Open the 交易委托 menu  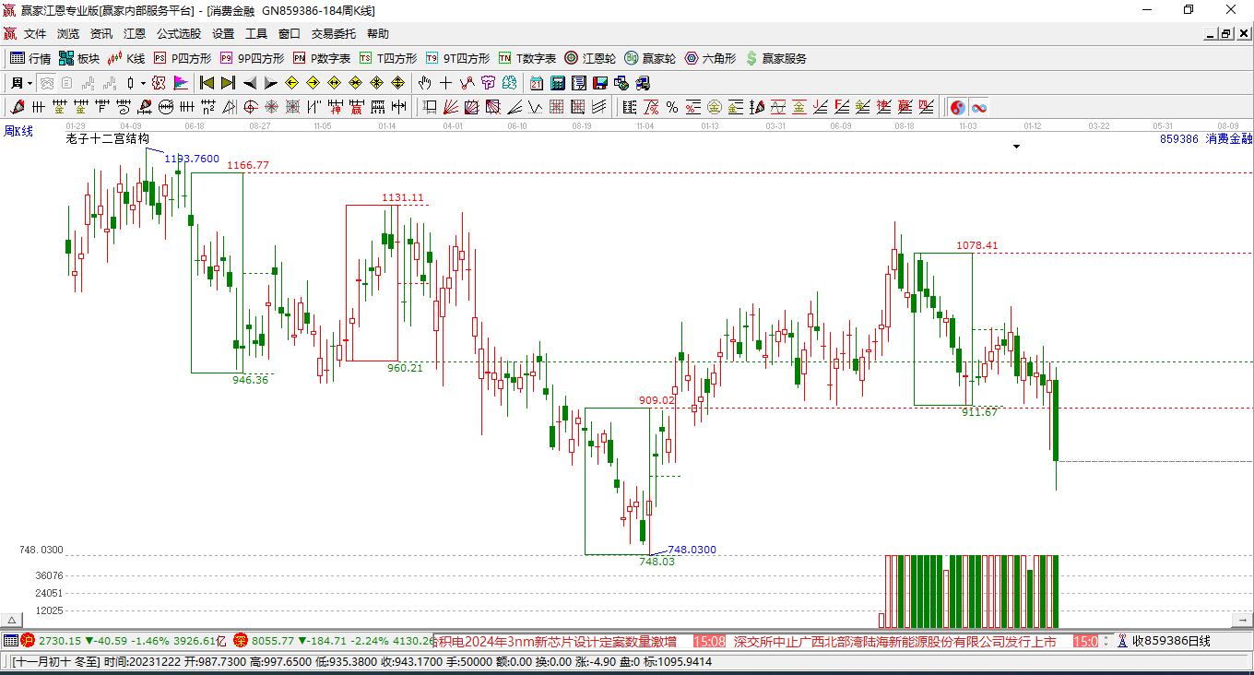(334, 34)
